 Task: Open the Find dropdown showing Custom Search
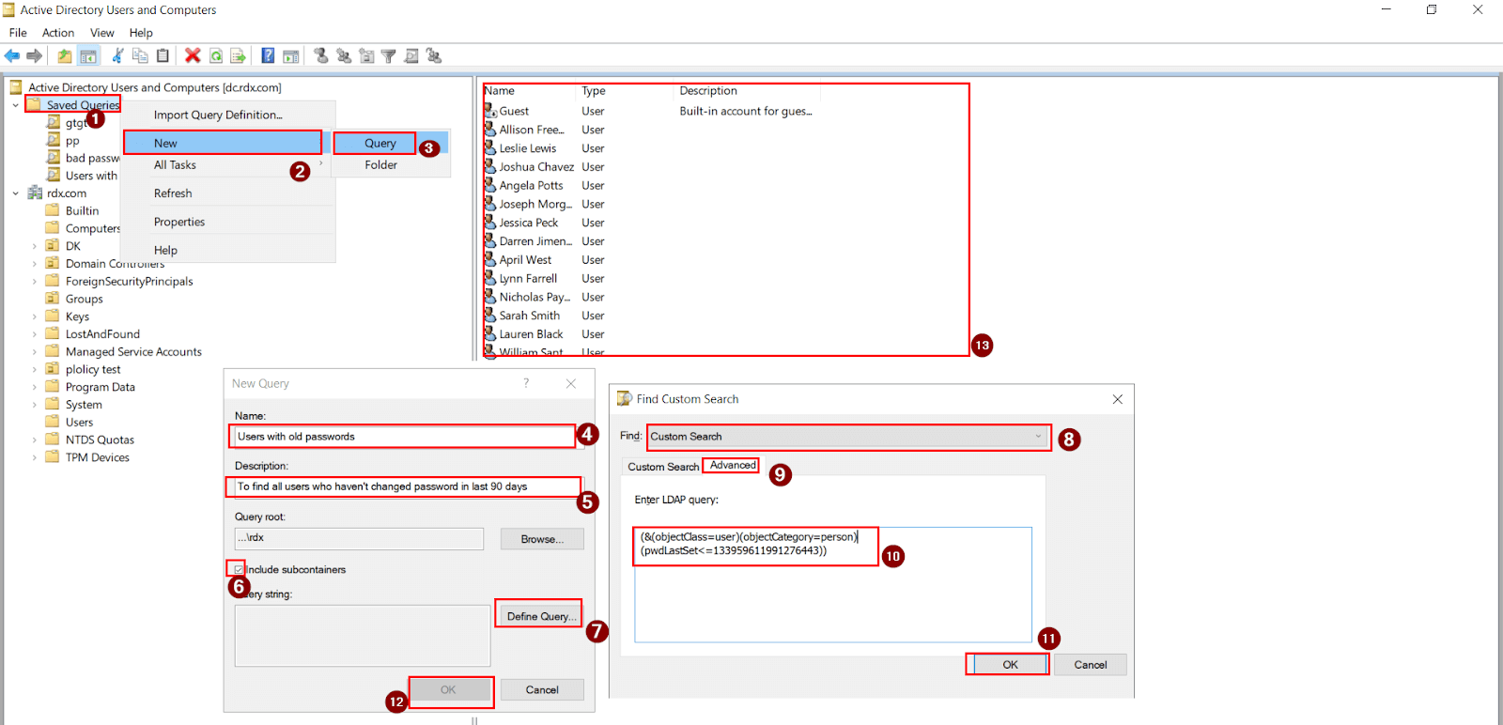pyautogui.click(x=848, y=437)
